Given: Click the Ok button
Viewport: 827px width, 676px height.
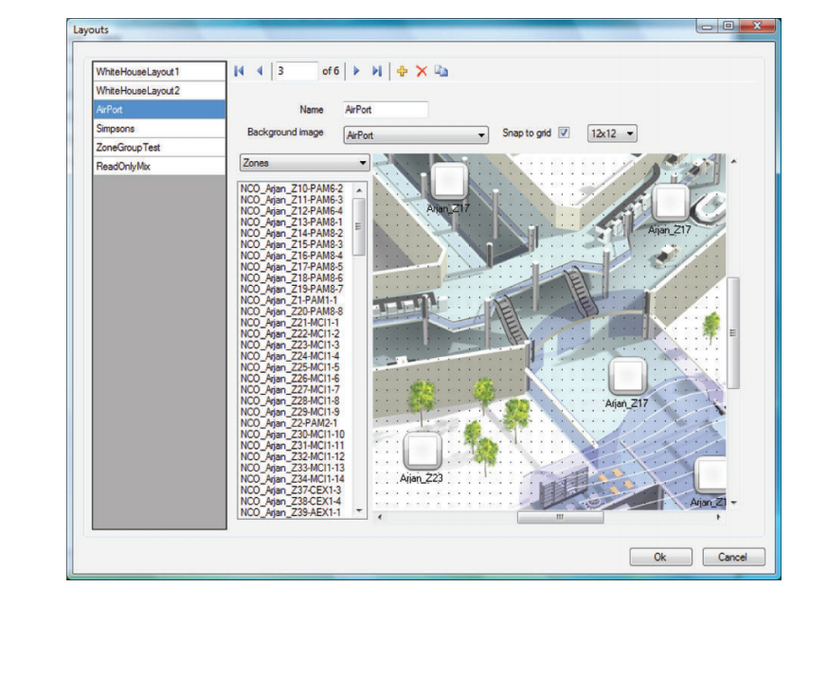Looking at the screenshot, I should (x=660, y=557).
